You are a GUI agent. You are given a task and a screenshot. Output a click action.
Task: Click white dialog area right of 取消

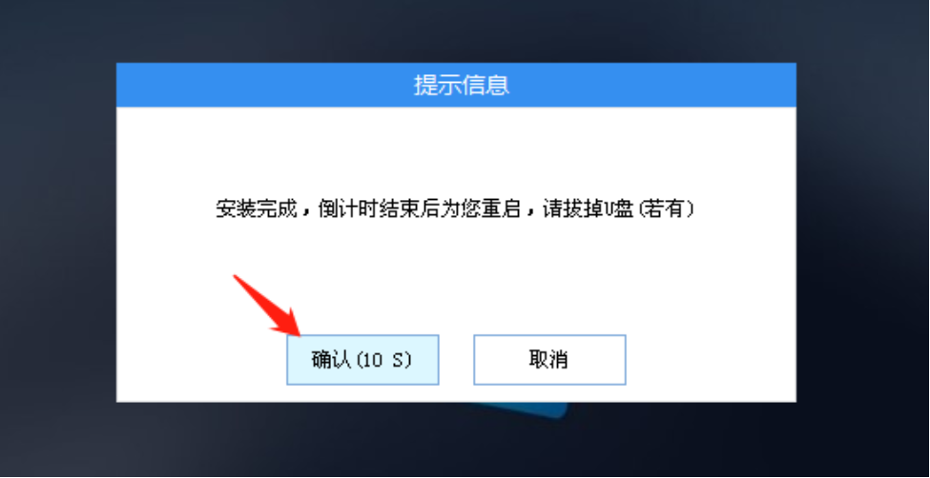point(711,360)
